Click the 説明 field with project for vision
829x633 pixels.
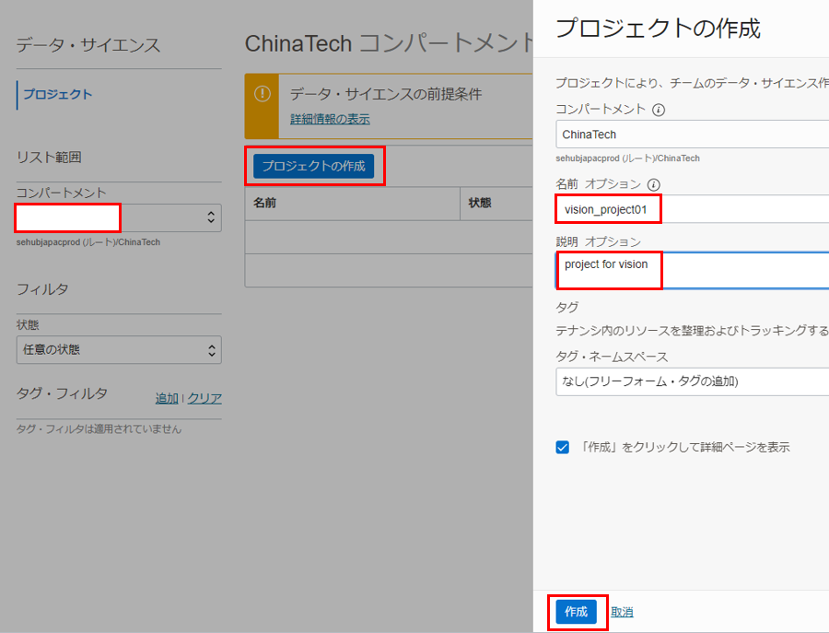(x=691, y=270)
